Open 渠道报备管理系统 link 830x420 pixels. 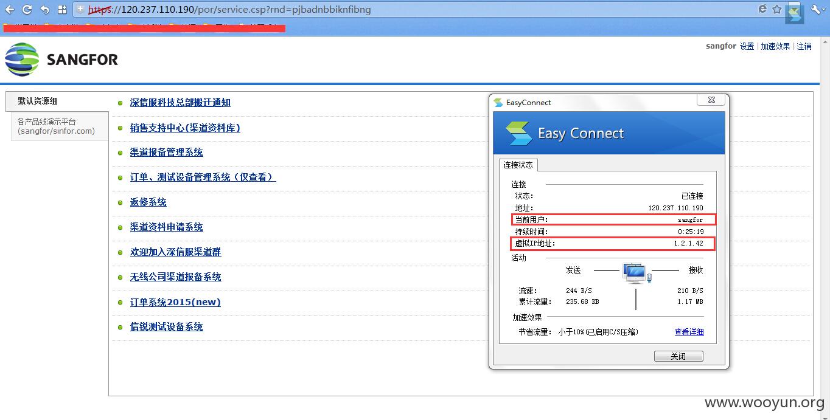[166, 153]
